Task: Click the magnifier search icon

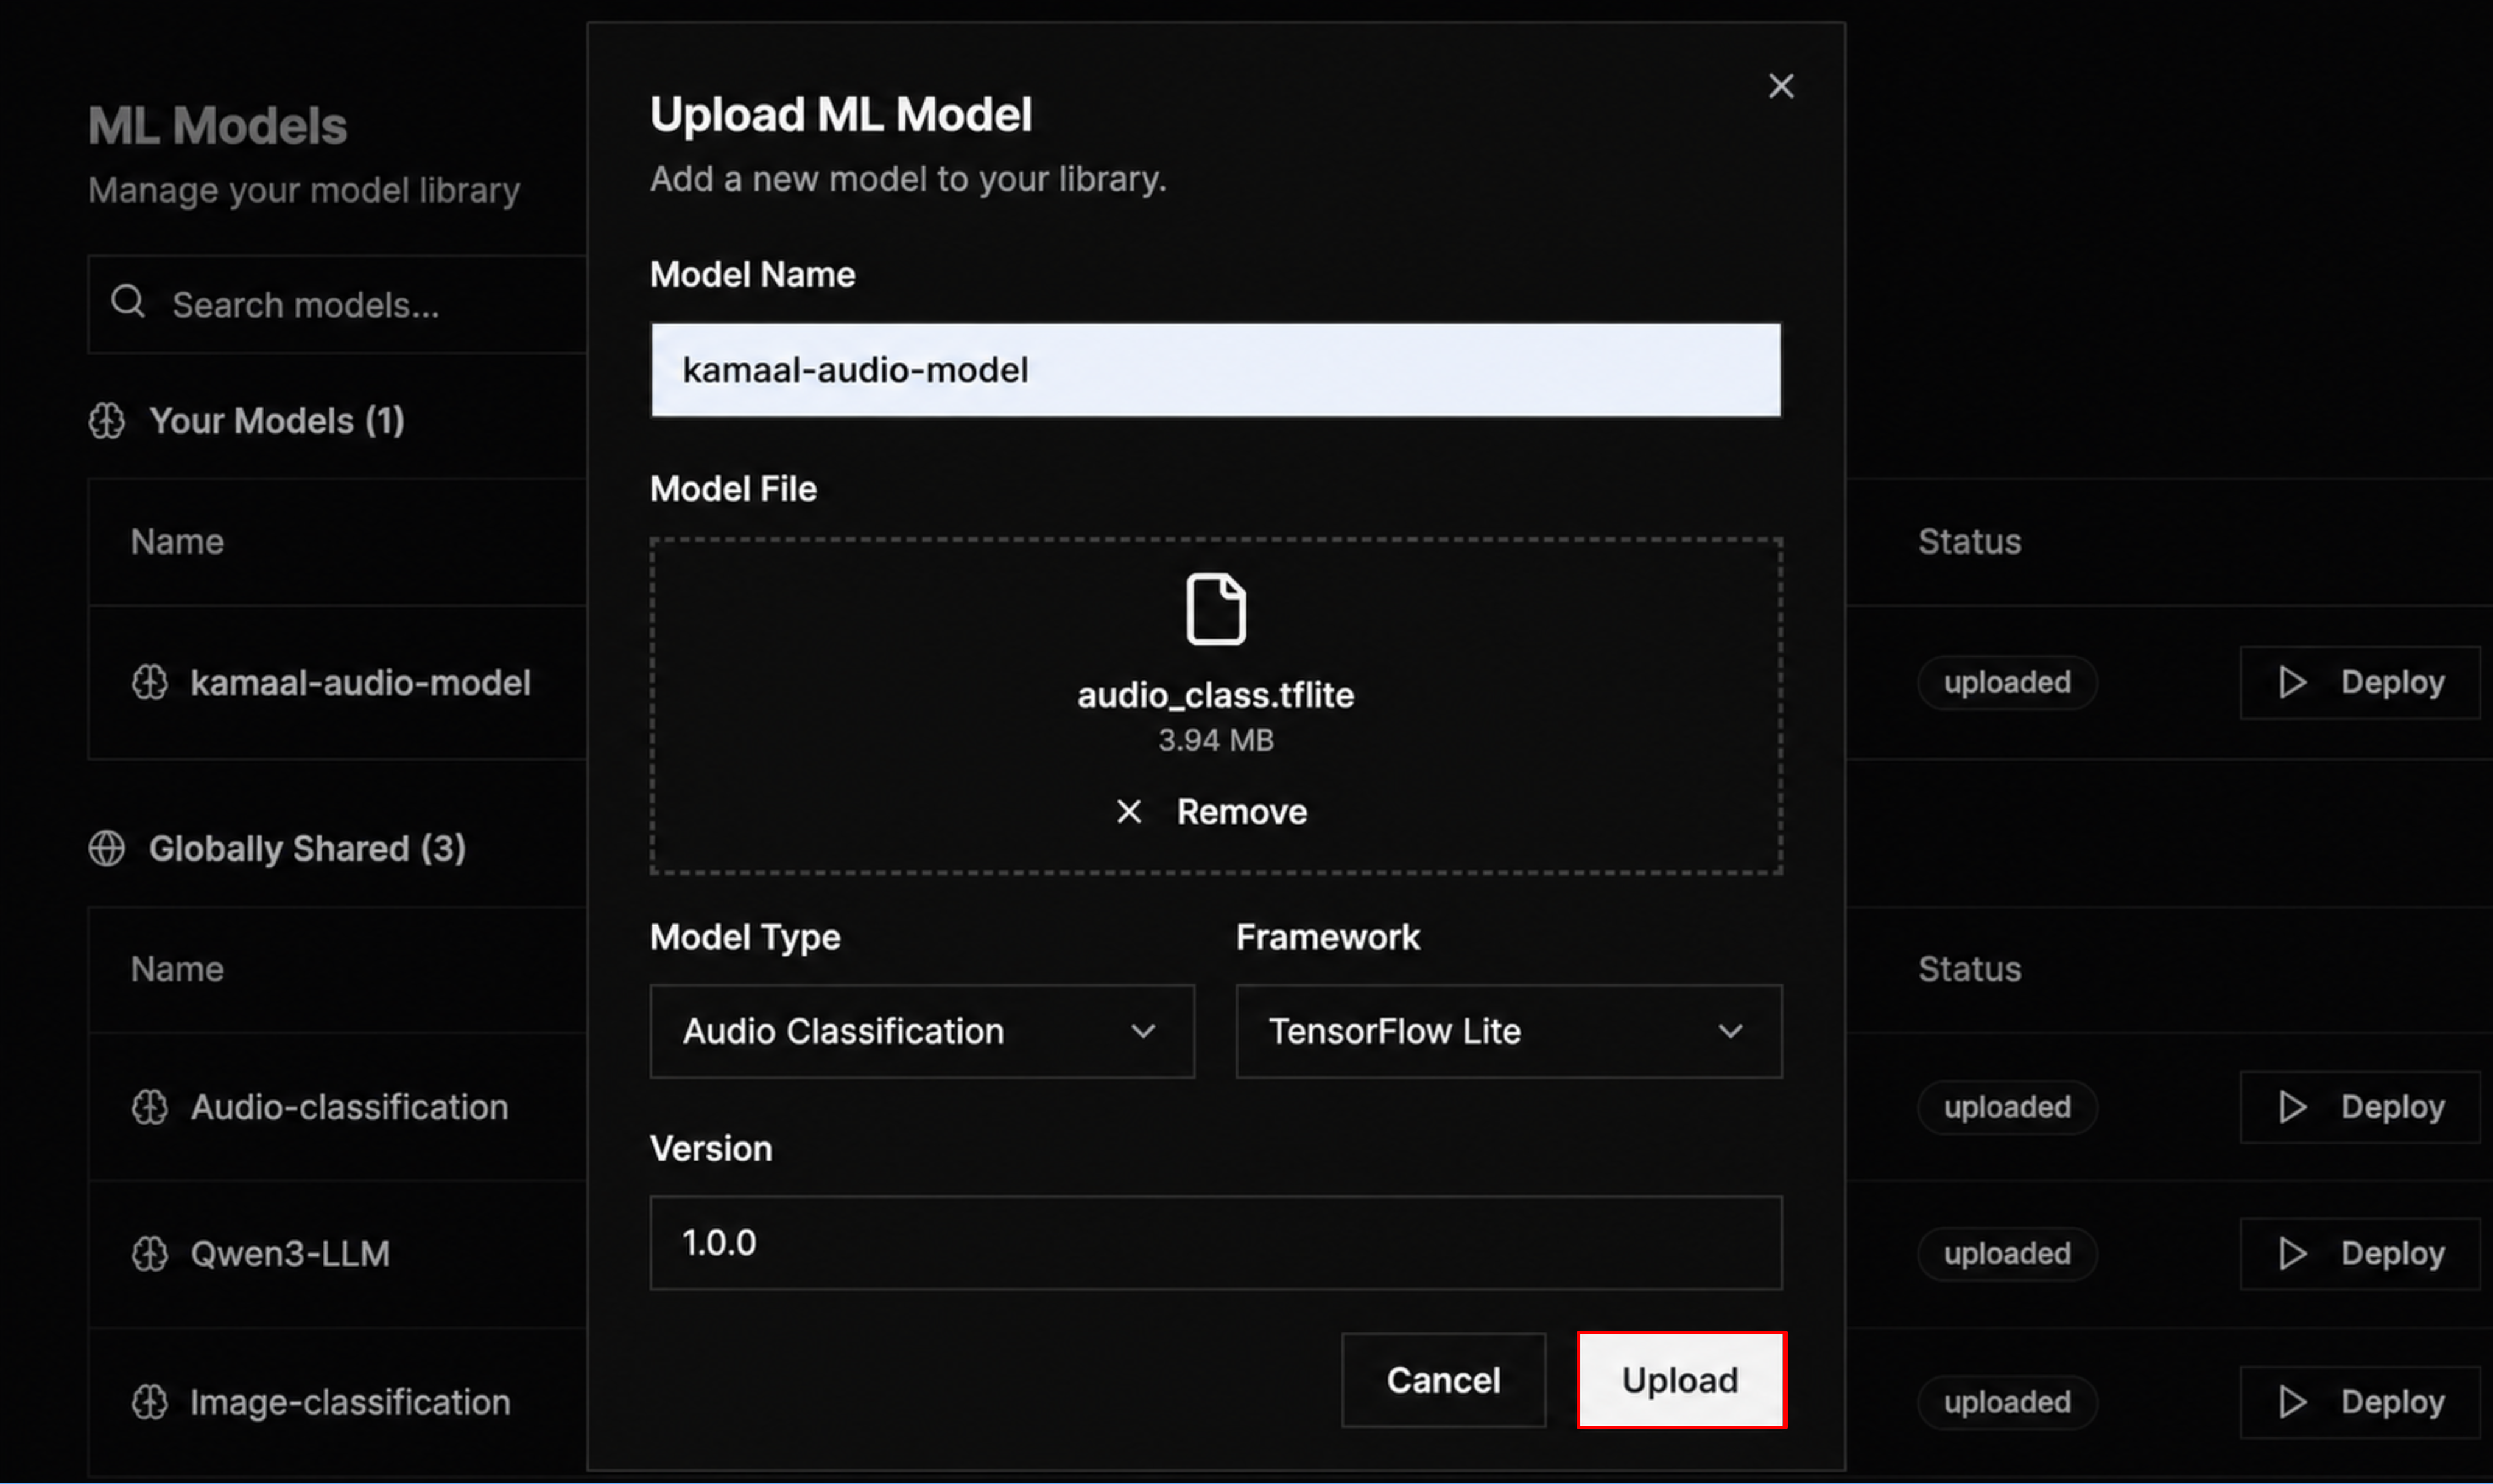Action: tap(128, 301)
